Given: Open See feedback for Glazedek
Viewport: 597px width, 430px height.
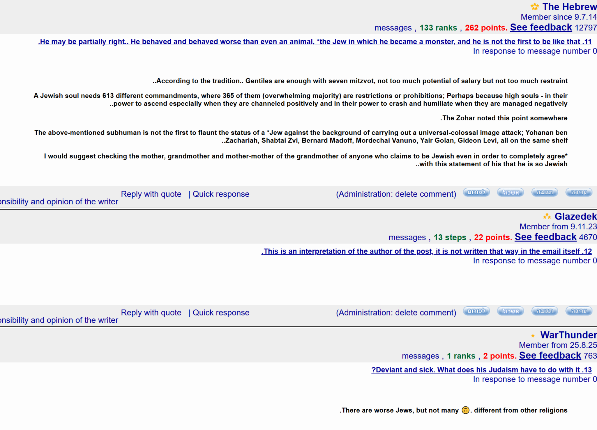Looking at the screenshot, I should pos(545,237).
